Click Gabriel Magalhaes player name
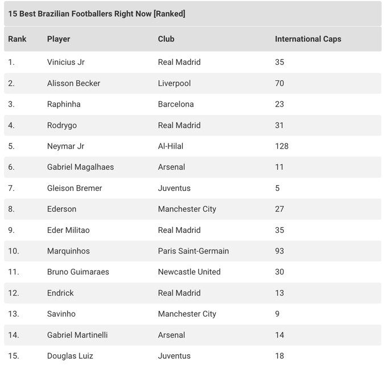Viewport: 387px width, 369px height. pos(80,167)
